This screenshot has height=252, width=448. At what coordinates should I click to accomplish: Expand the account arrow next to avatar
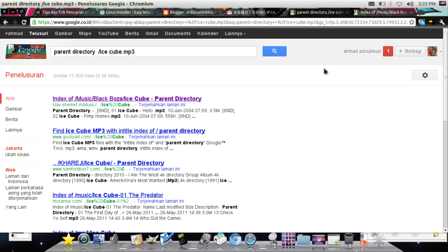click(x=440, y=52)
